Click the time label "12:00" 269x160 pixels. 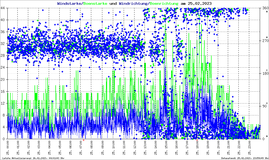pyautogui.click(x=135, y=144)
